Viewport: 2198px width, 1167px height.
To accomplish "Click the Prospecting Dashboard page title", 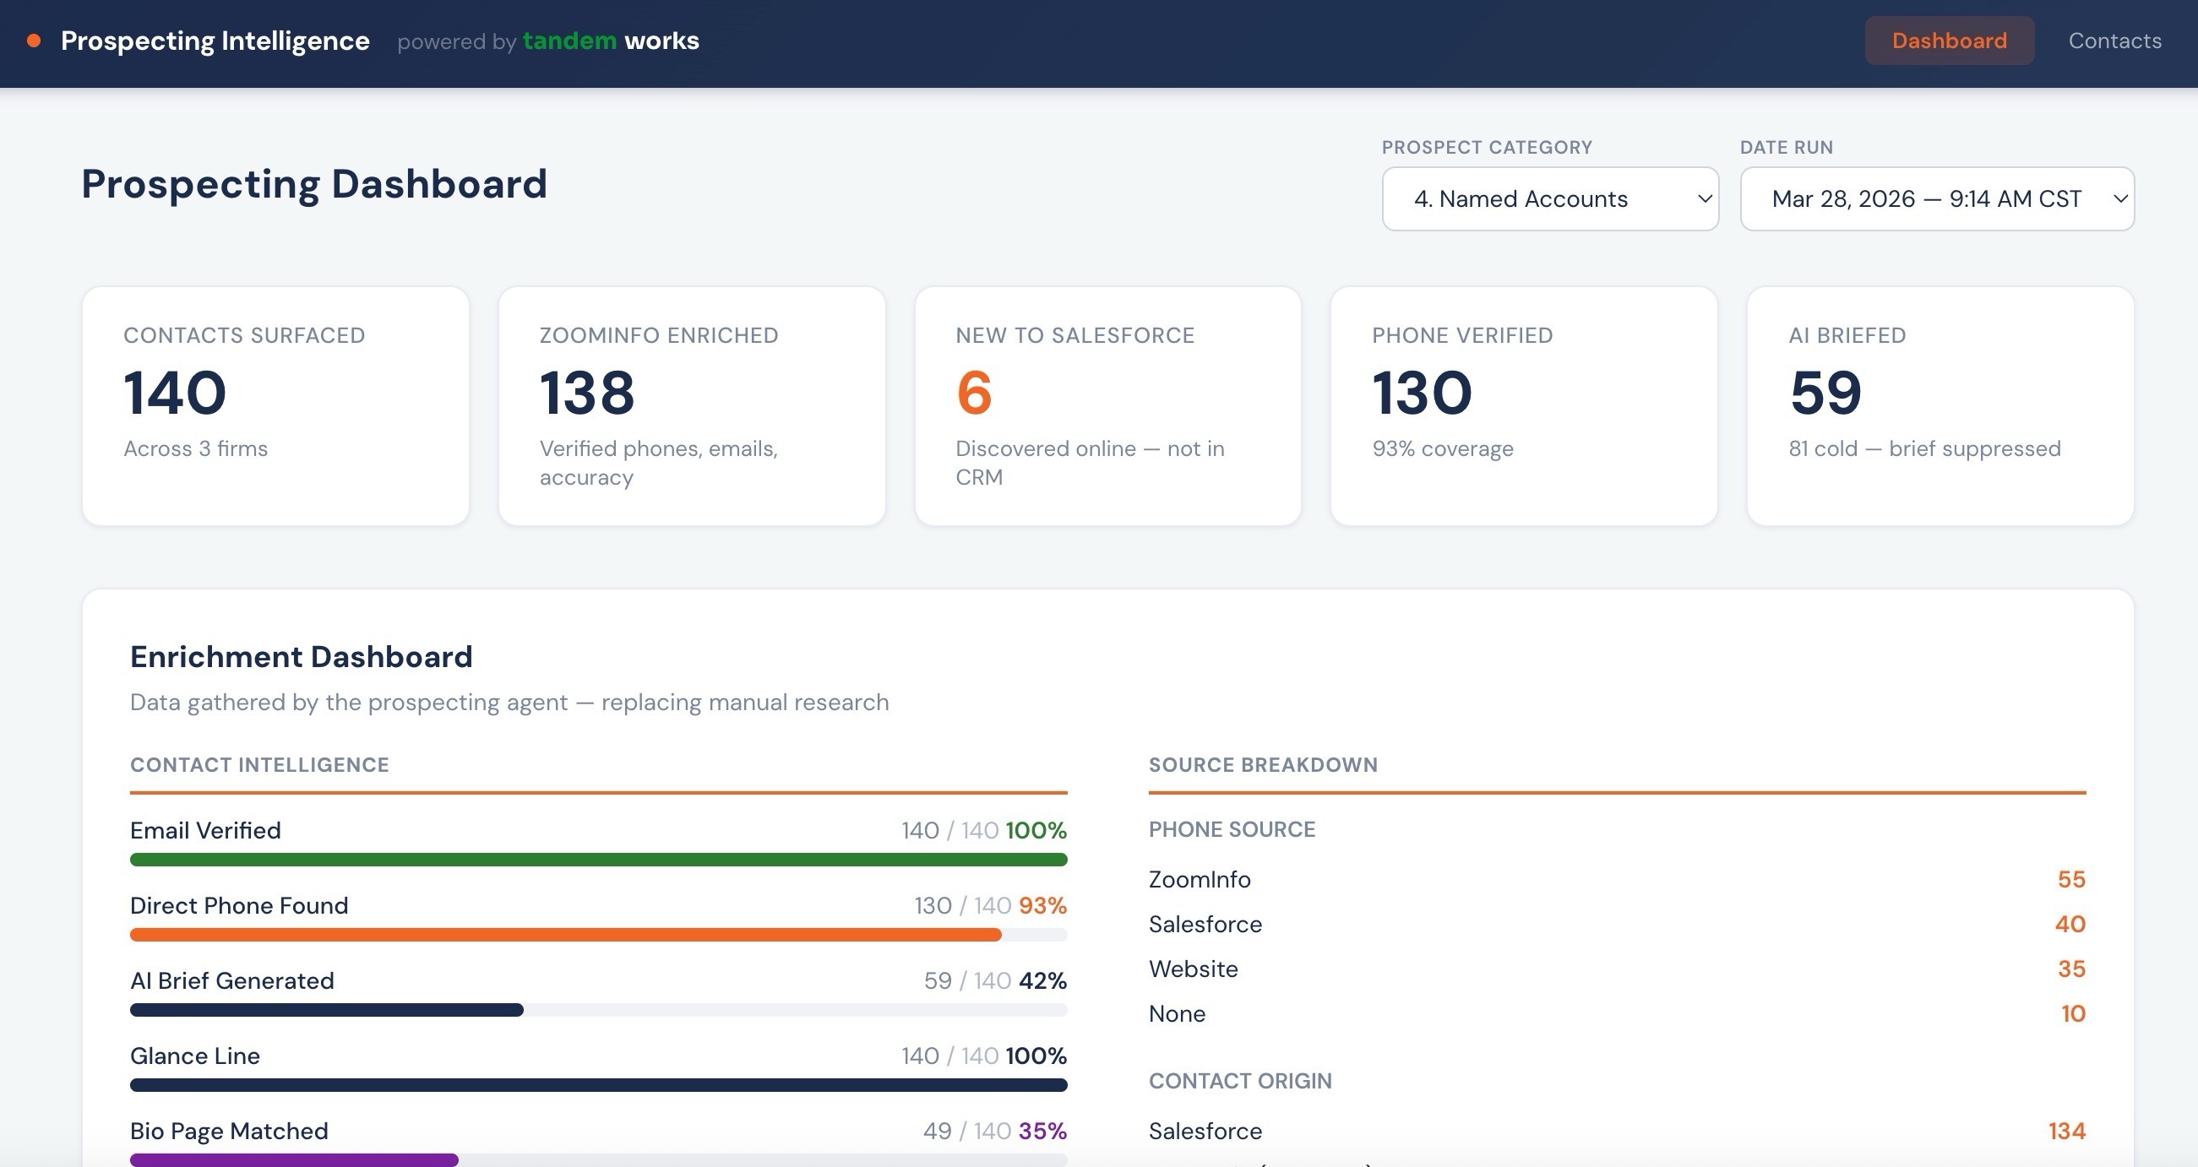I will 314,183.
